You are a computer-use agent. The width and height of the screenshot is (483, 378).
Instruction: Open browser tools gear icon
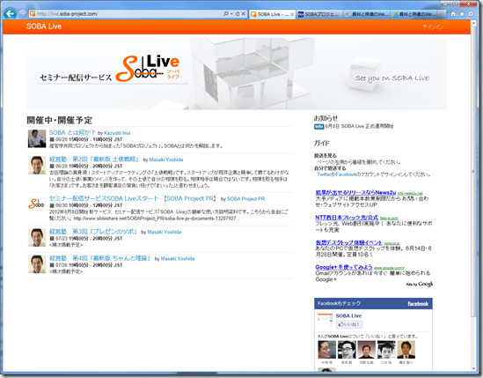[x=471, y=14]
